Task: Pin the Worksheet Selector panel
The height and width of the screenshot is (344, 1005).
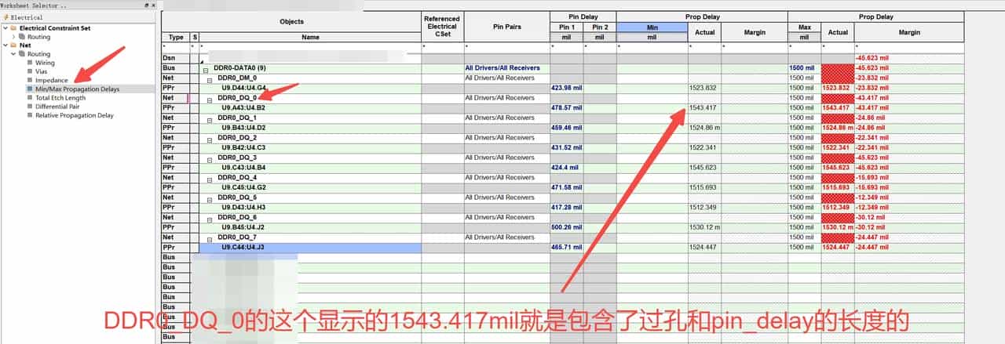Action: (x=147, y=5)
